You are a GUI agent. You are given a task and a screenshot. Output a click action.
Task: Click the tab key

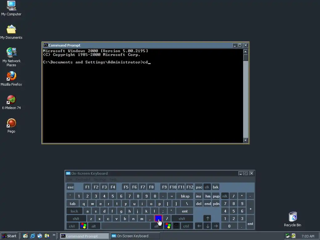[72, 204]
